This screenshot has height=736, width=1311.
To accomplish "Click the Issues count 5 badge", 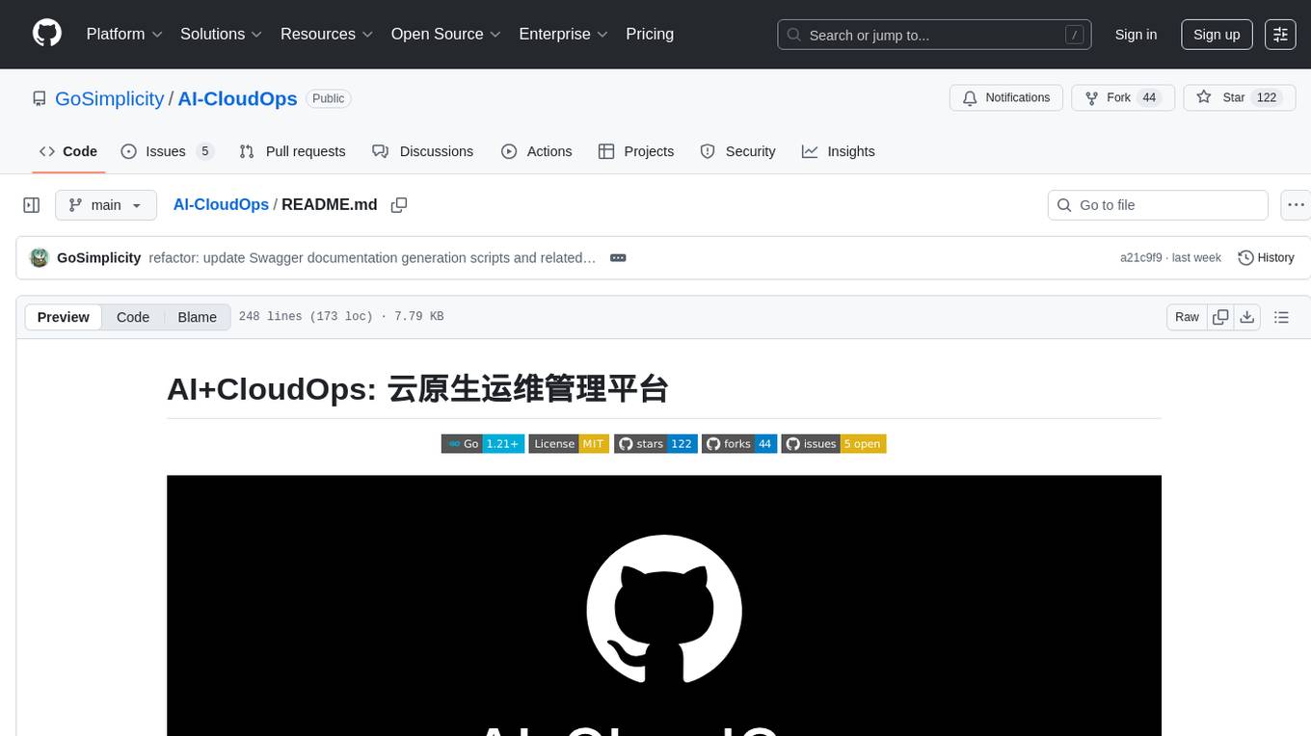I will tap(204, 151).
